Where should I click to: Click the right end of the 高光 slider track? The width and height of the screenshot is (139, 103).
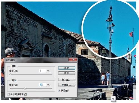(x=52, y=89)
